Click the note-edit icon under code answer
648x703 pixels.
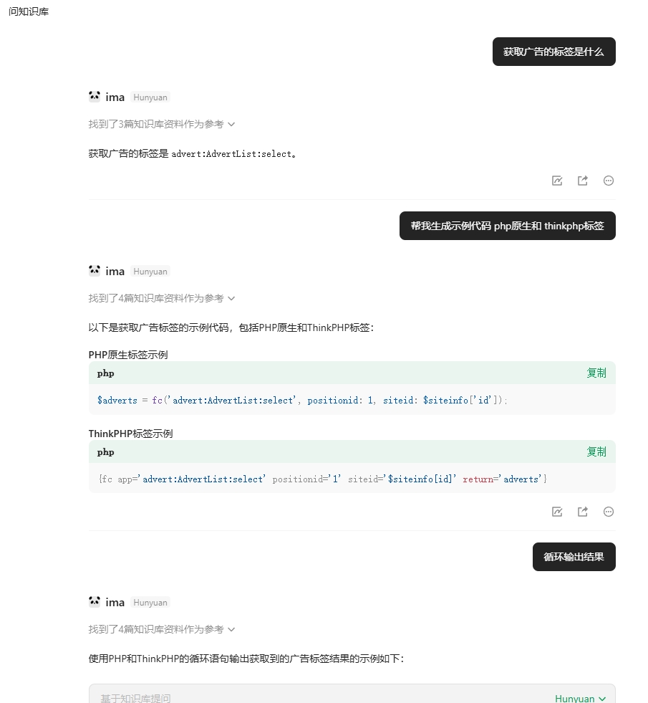tap(556, 512)
